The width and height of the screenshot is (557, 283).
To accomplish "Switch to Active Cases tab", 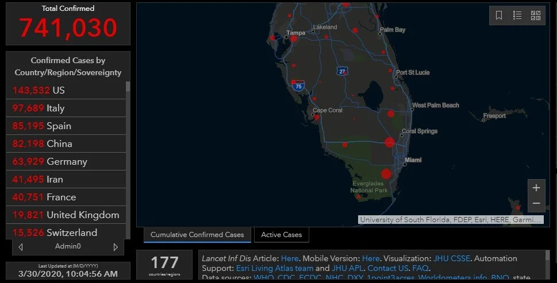I will pos(281,235).
